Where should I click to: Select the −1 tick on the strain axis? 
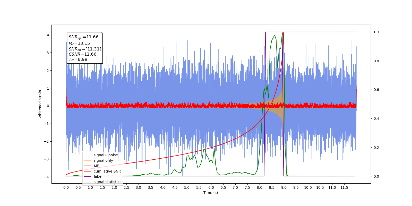[x=46, y=124]
